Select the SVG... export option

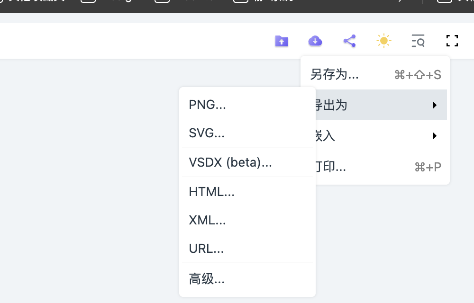point(207,133)
